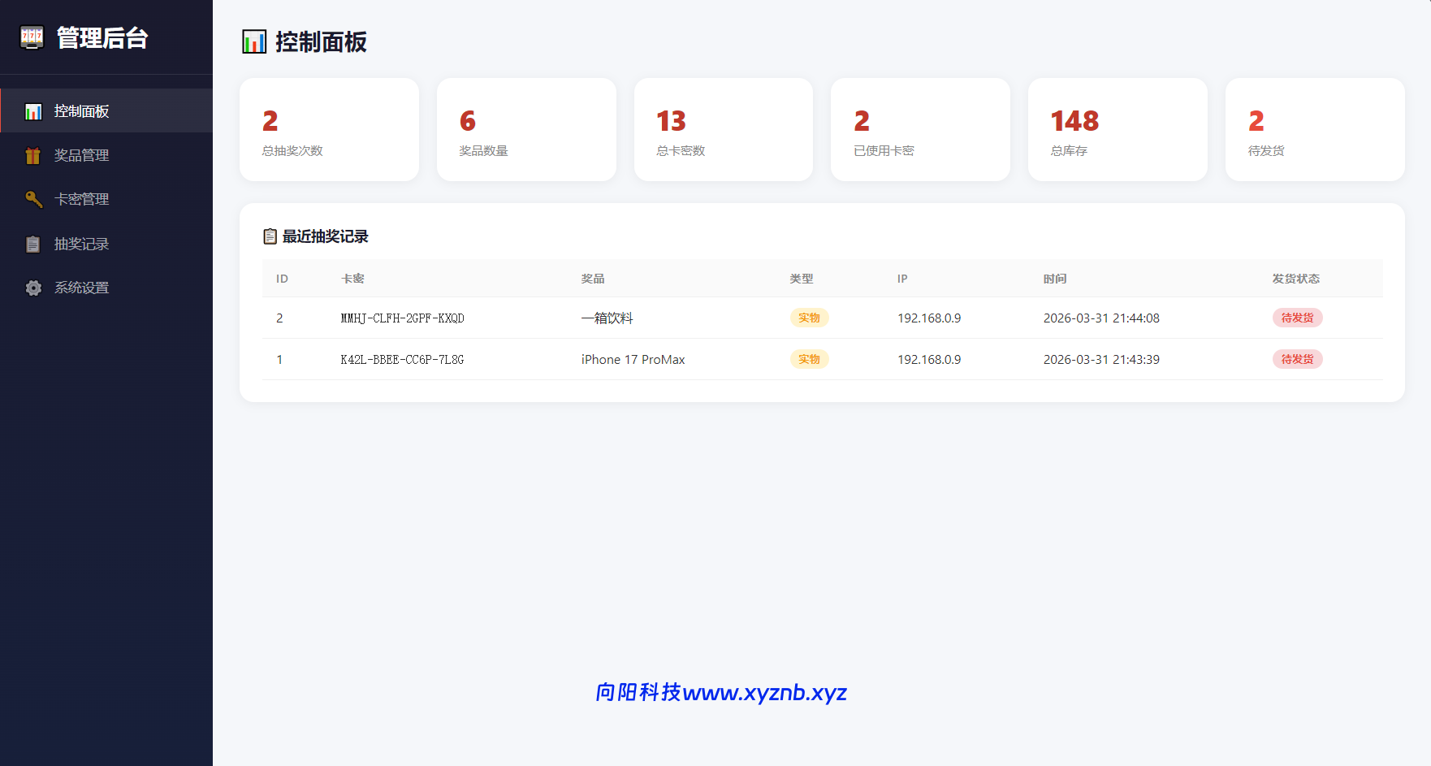Click the 待发货 status badge on row 2

(1297, 318)
